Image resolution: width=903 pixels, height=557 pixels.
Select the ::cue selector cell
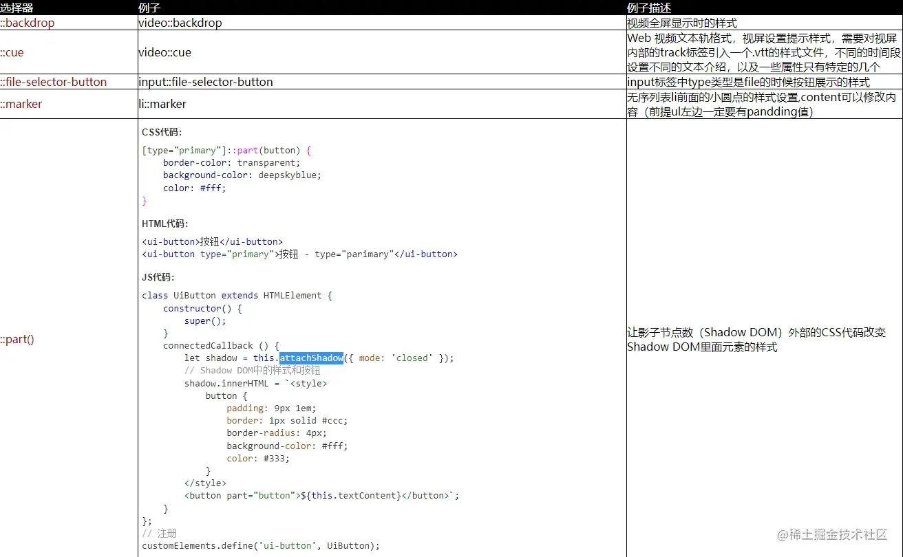click(x=12, y=52)
